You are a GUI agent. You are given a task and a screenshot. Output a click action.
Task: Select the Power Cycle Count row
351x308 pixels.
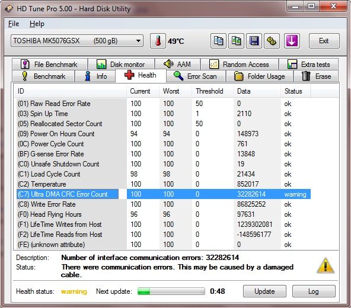(164, 144)
